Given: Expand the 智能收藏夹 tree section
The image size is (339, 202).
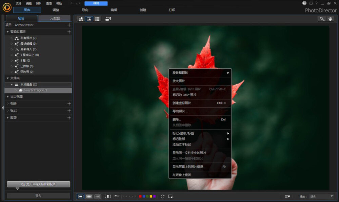Looking at the screenshot, I should 7,31.
